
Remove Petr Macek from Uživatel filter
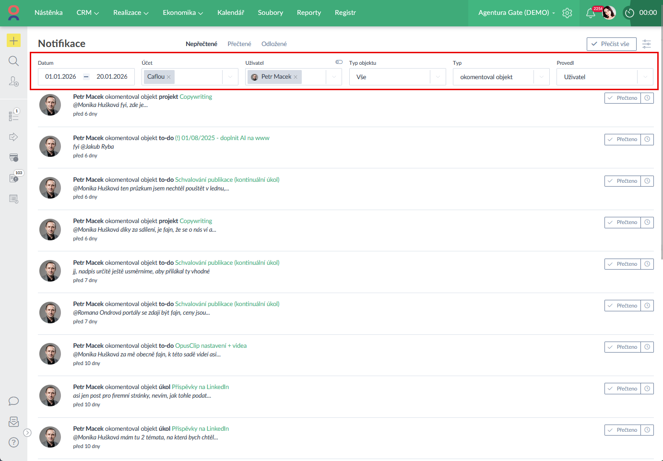tap(296, 77)
